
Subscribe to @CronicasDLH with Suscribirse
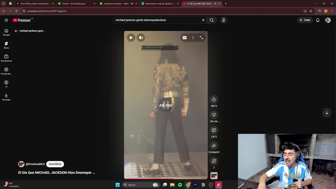[55, 164]
